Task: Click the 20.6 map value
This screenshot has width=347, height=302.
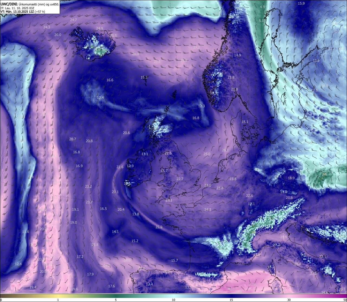Action: (x=126, y=133)
